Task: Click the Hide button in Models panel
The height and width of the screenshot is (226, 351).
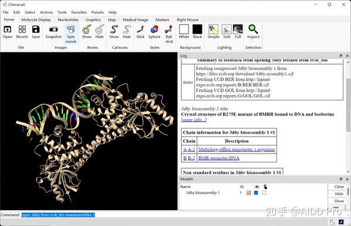Action: tap(339, 194)
